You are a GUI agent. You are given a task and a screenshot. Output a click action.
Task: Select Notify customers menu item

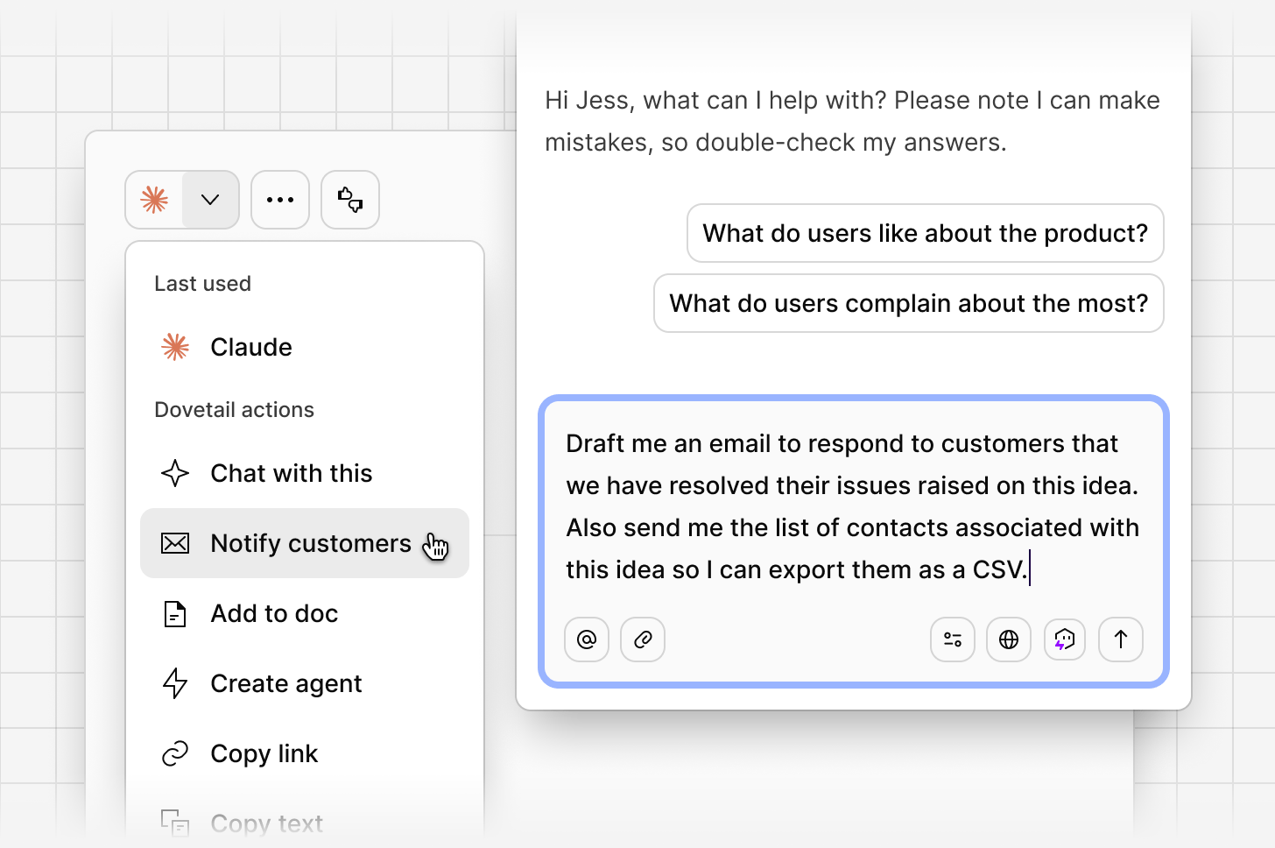[305, 543]
